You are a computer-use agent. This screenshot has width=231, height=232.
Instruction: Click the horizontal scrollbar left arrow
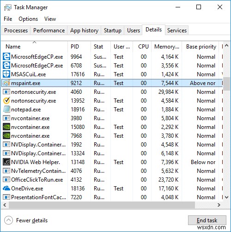click(x=5, y=205)
